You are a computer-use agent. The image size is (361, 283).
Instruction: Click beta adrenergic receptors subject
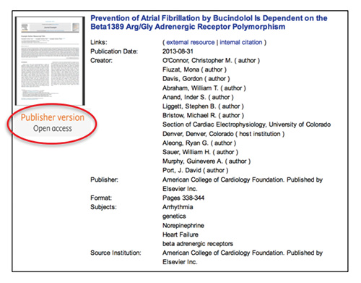pos(198,244)
